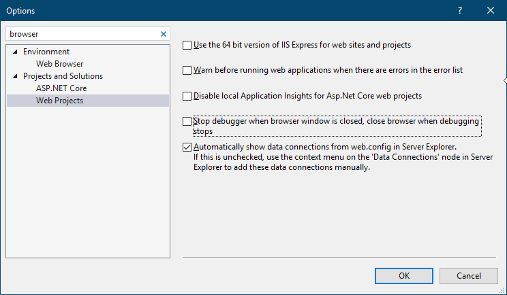Collapse the Environment tree node
This screenshot has width=507, height=295.
click(x=15, y=52)
